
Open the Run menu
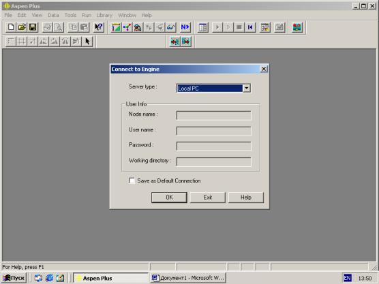click(87, 15)
